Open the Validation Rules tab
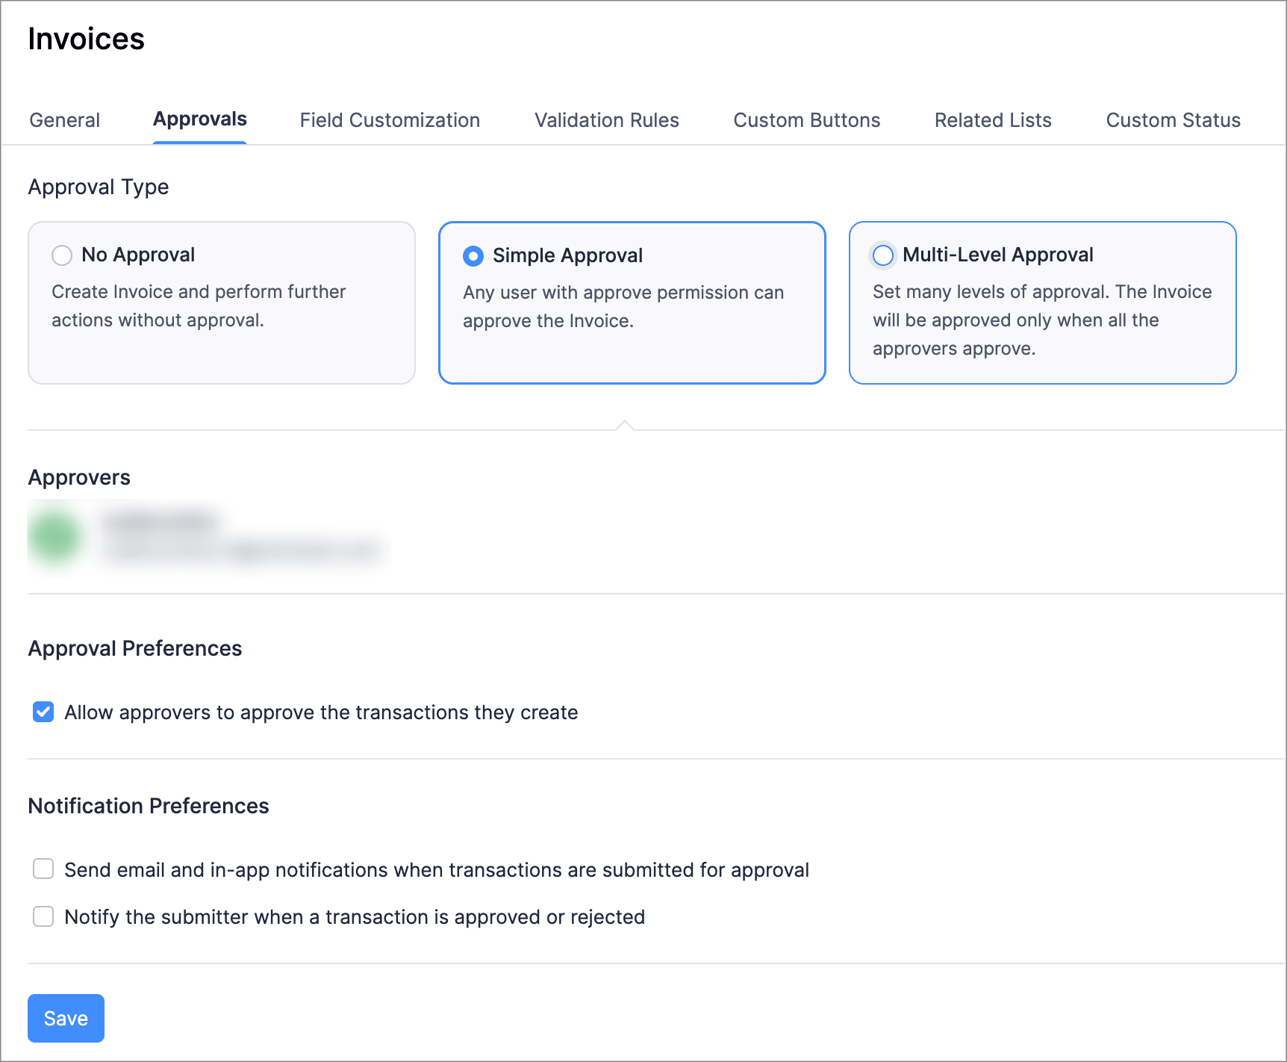Viewport: 1287px width, 1062px height. pyautogui.click(x=606, y=120)
